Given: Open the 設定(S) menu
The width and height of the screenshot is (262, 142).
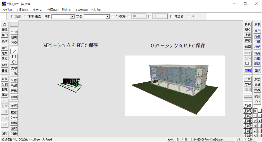Looking at the screenshot, I should [x=66, y=10].
